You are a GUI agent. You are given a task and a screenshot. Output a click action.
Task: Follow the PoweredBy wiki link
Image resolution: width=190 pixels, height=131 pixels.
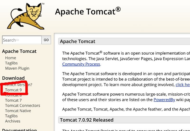pos(164,100)
